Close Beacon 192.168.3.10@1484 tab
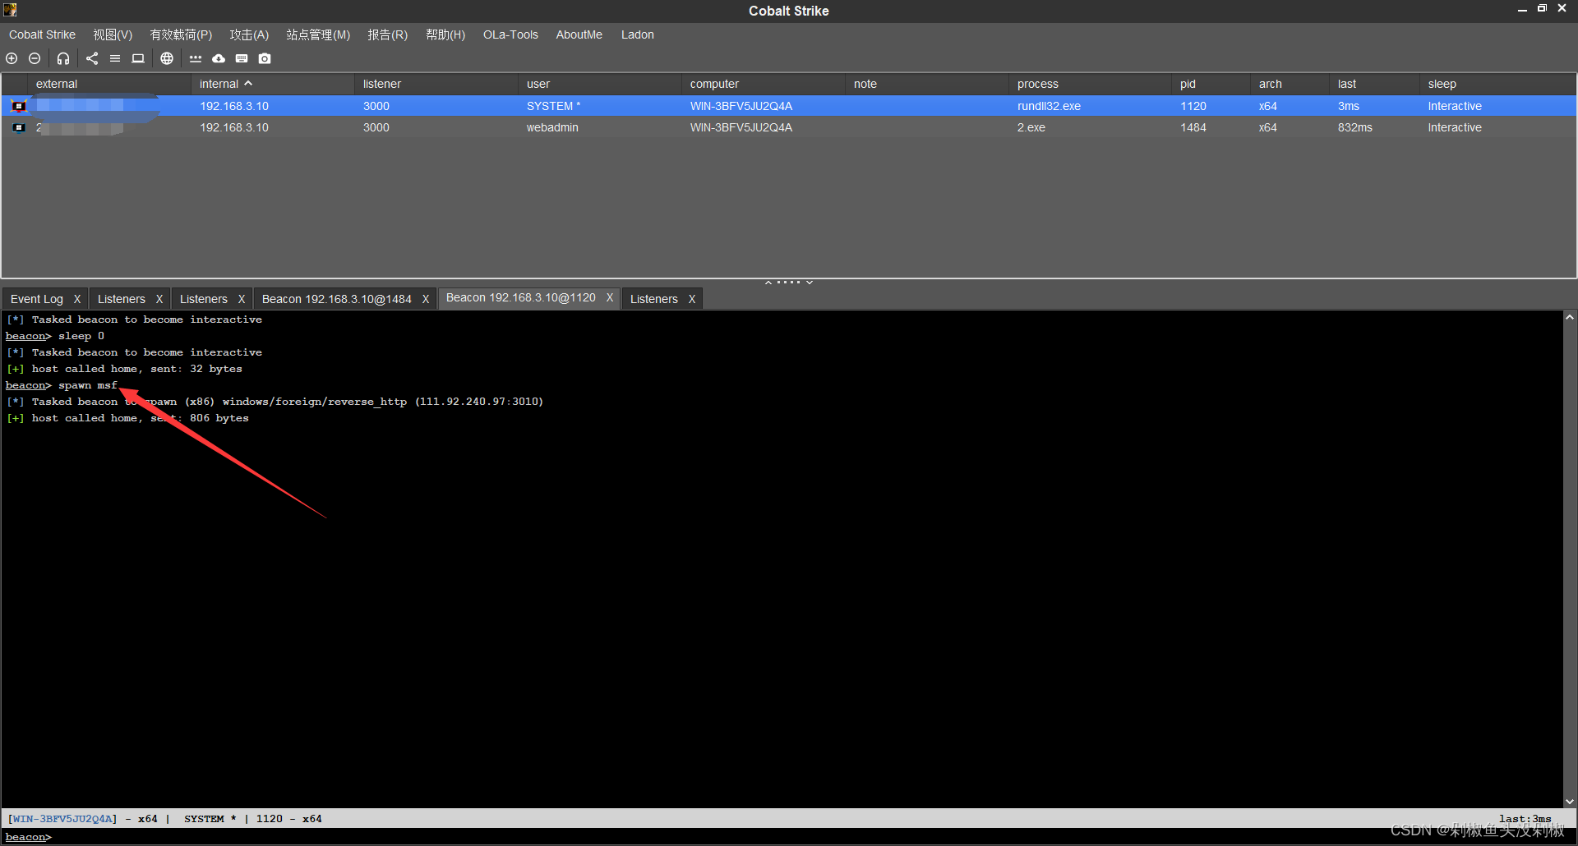Screen dimensions: 1578x846 coord(426,299)
